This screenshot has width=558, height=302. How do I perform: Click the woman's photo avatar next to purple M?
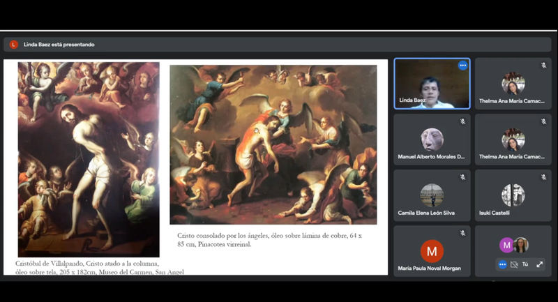click(520, 245)
